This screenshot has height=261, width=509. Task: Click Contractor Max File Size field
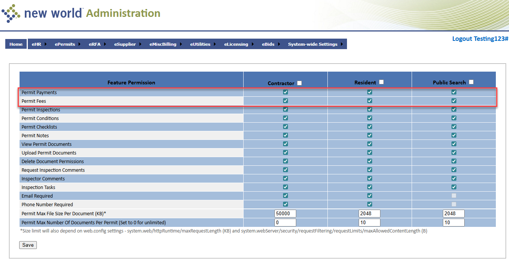pyautogui.click(x=285, y=213)
